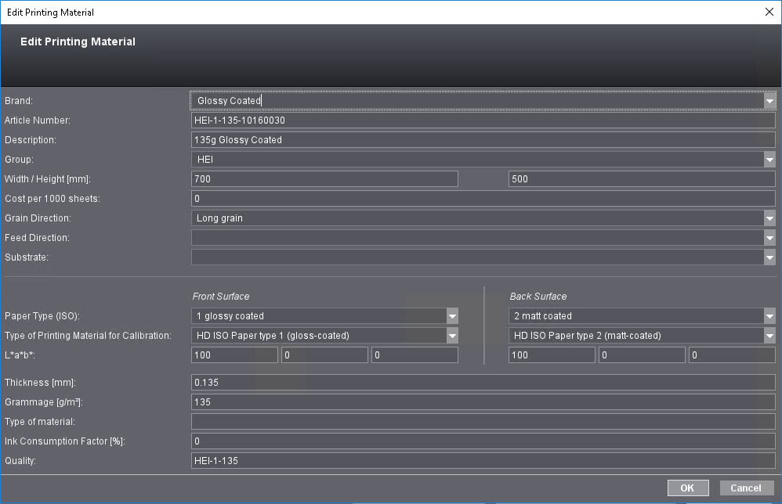Expand Front Surface calibration material dropdown
Image resolution: width=782 pixels, height=504 pixels.
[452, 336]
